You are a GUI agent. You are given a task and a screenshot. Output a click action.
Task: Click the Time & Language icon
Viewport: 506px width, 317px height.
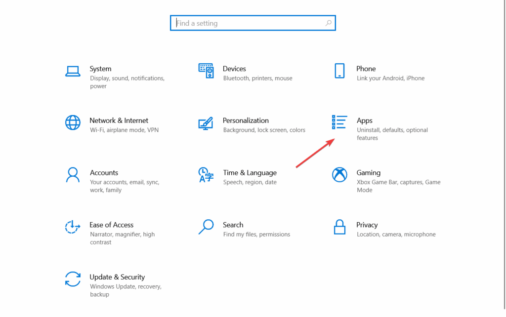206,175
